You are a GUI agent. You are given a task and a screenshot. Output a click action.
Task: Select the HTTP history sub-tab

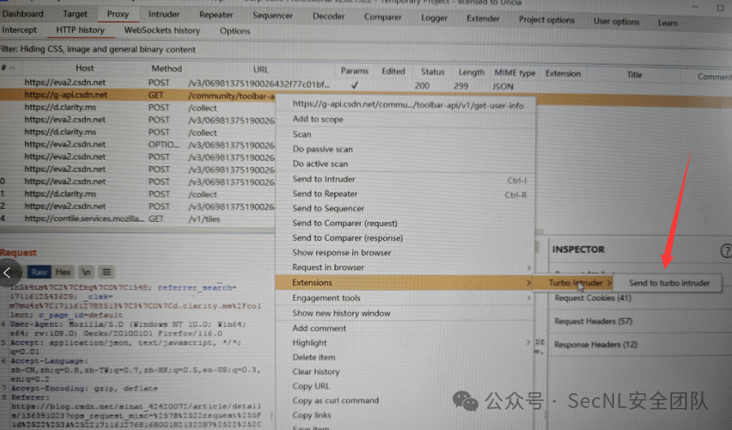pos(80,29)
